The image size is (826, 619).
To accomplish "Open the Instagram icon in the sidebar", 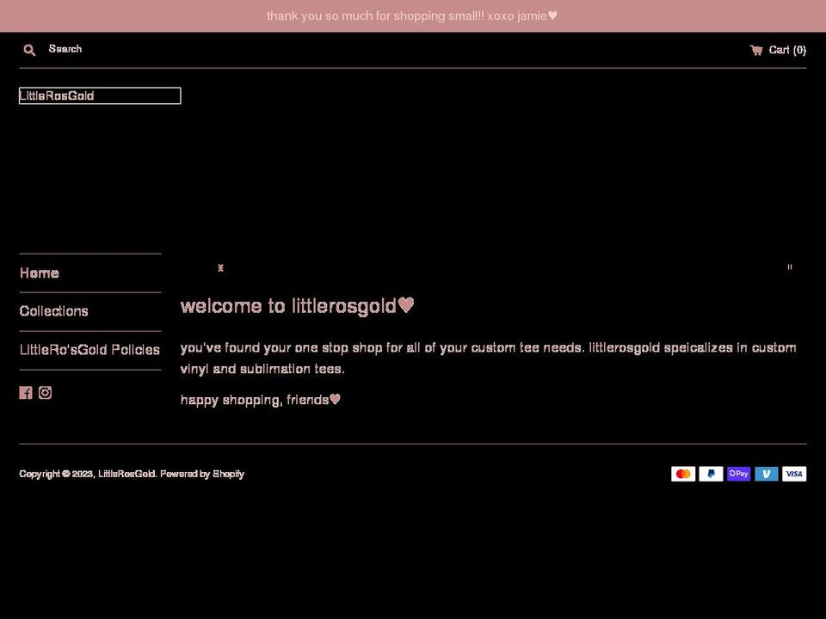I will (x=45, y=393).
